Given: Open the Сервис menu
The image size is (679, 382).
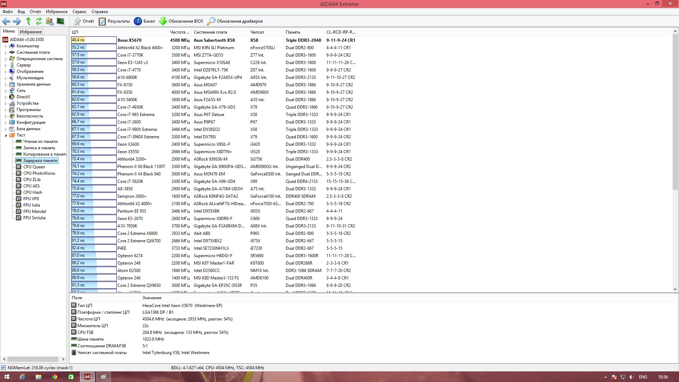Looking at the screenshot, I should click(x=79, y=12).
